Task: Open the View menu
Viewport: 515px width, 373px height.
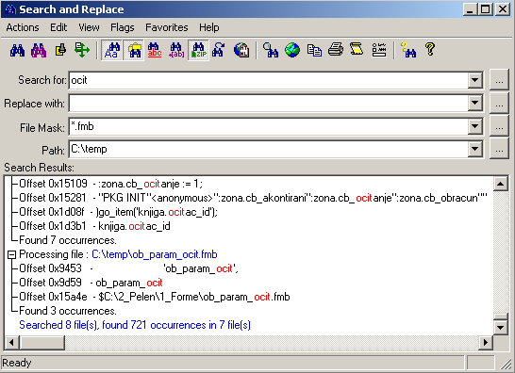Action: click(89, 27)
